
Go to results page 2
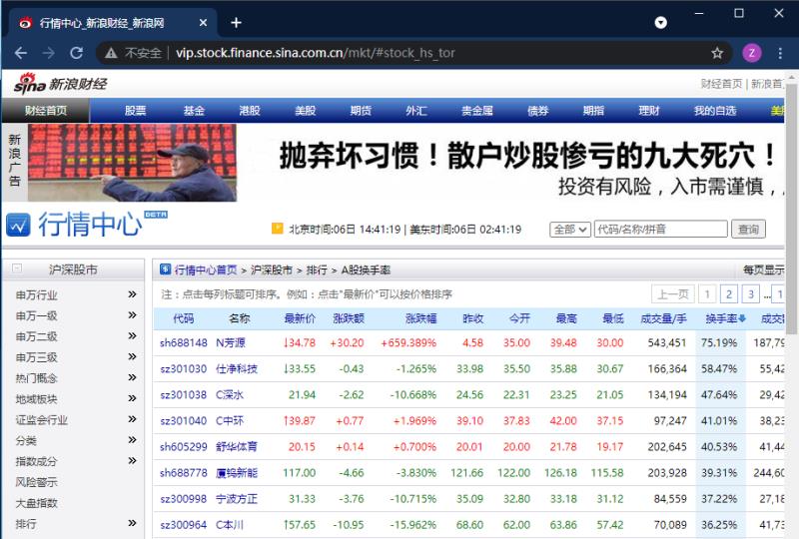coord(729,293)
